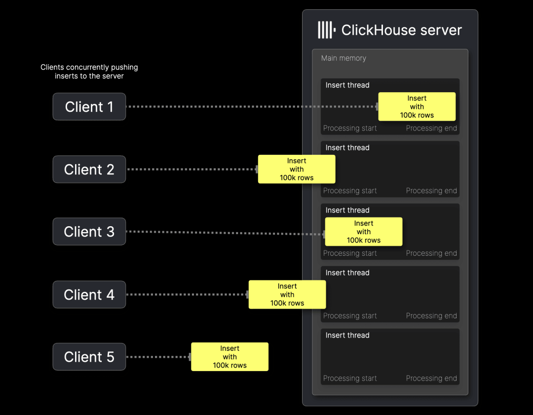
Task: Click the yellow insert box connected to Client 1
Action: pos(417,106)
